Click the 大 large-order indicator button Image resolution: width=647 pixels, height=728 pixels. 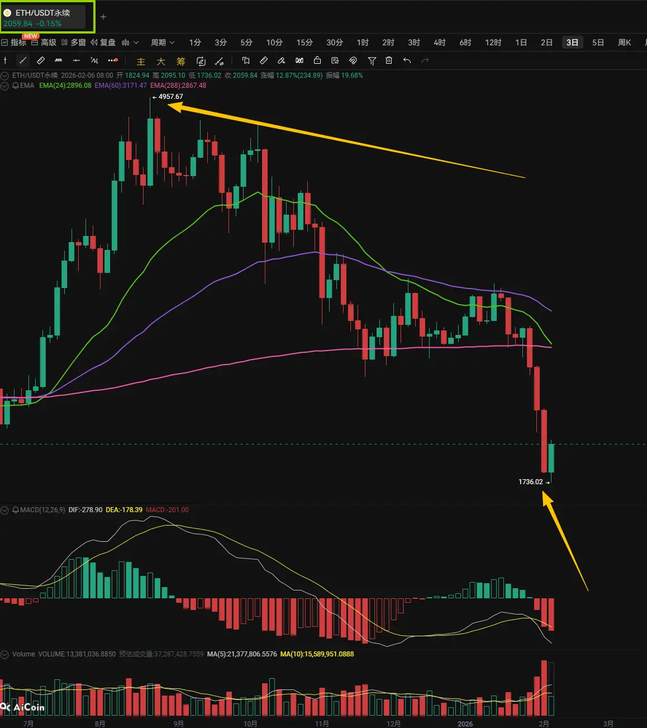[x=161, y=62]
